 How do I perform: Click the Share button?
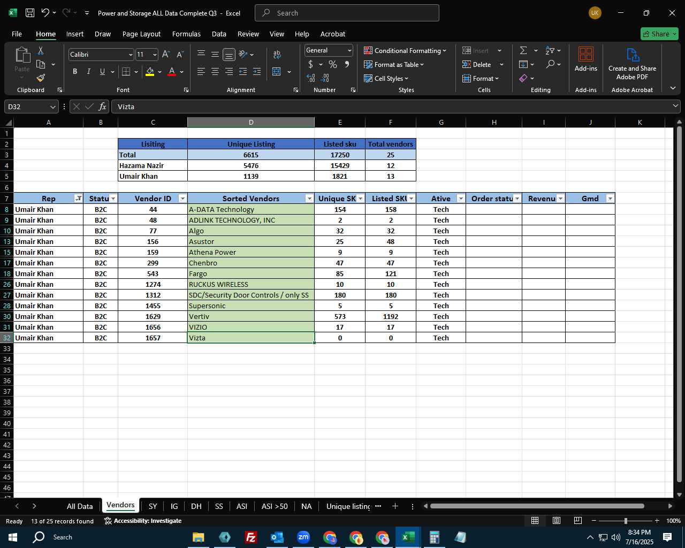659,34
